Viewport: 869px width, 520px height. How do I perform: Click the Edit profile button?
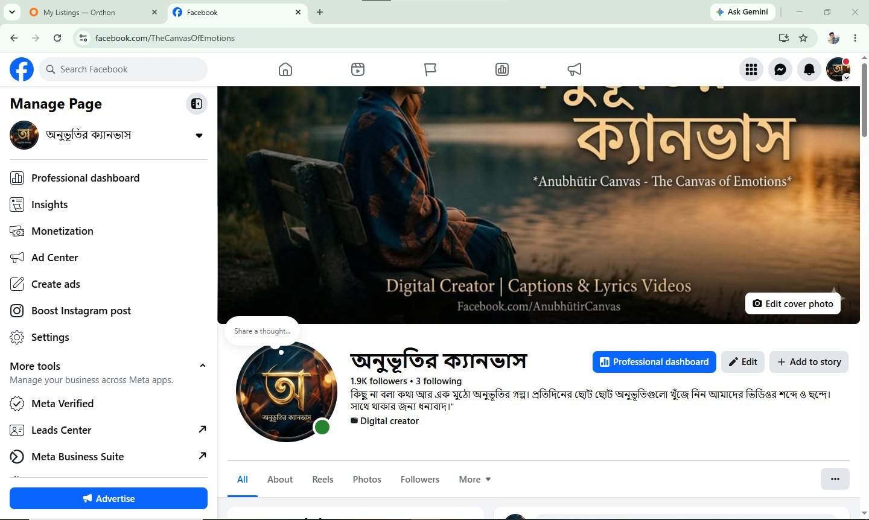pos(743,362)
